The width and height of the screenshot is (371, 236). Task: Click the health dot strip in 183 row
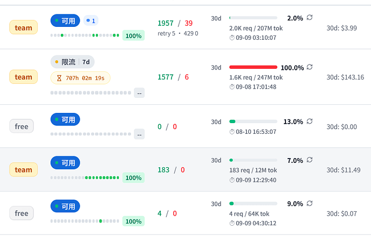click(85, 177)
